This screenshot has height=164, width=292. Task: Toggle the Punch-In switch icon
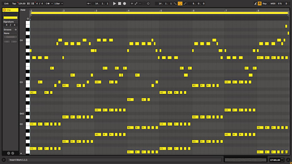(175, 3)
